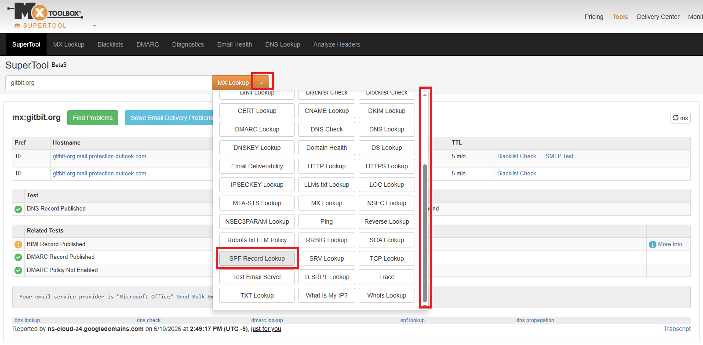Image resolution: width=703 pixels, height=345 pixels.
Task: Select DNSKEY Lookup option
Action: [x=257, y=148]
